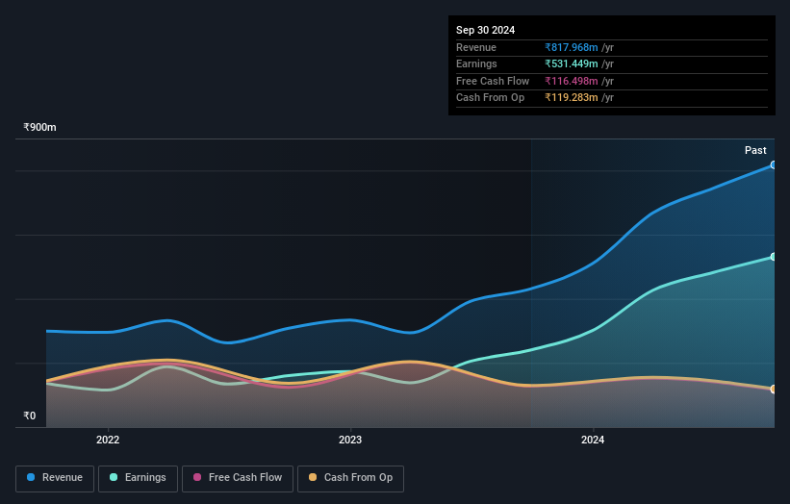Click the ₹817.968m revenue value
The height and width of the screenshot is (504, 790).
point(572,47)
